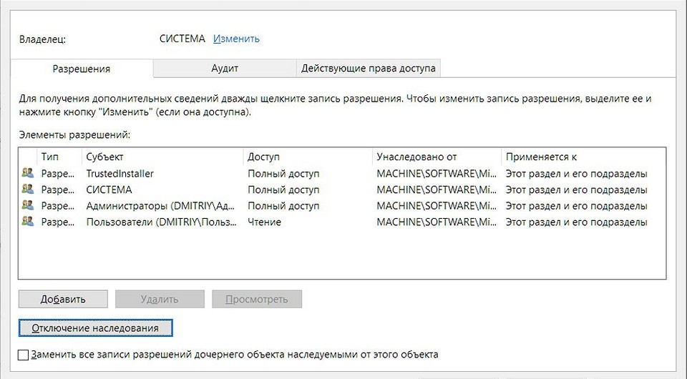The height and width of the screenshot is (379, 687).
Task: Click the Применяется к column header
Action: pyautogui.click(x=541, y=157)
